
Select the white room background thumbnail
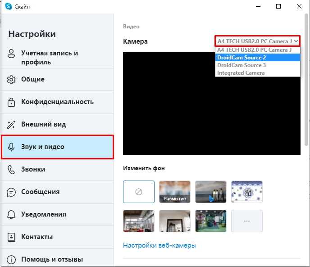pos(175,221)
